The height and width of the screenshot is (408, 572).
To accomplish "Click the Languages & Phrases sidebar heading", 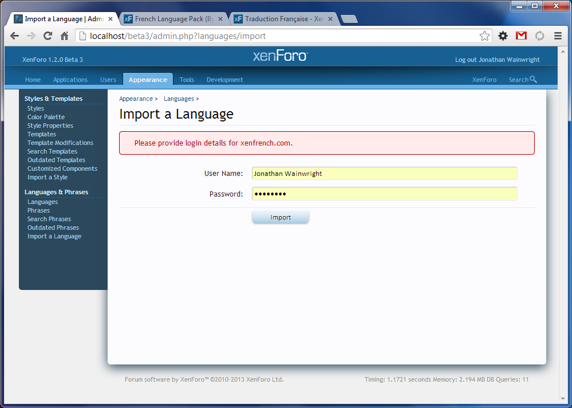I will [x=56, y=192].
